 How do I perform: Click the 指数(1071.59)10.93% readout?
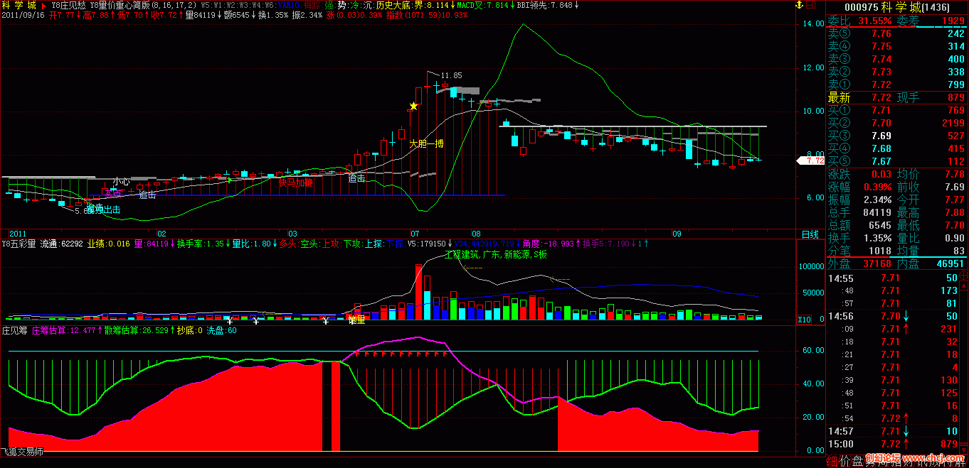[427, 14]
